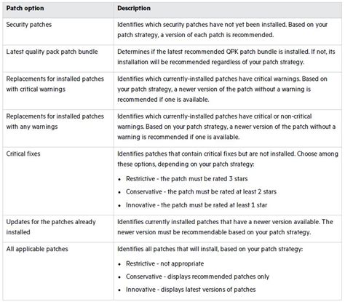The height and width of the screenshot is (302, 345).
Task: Click the description mentioning non-critical warnings
Action: (x=226, y=127)
